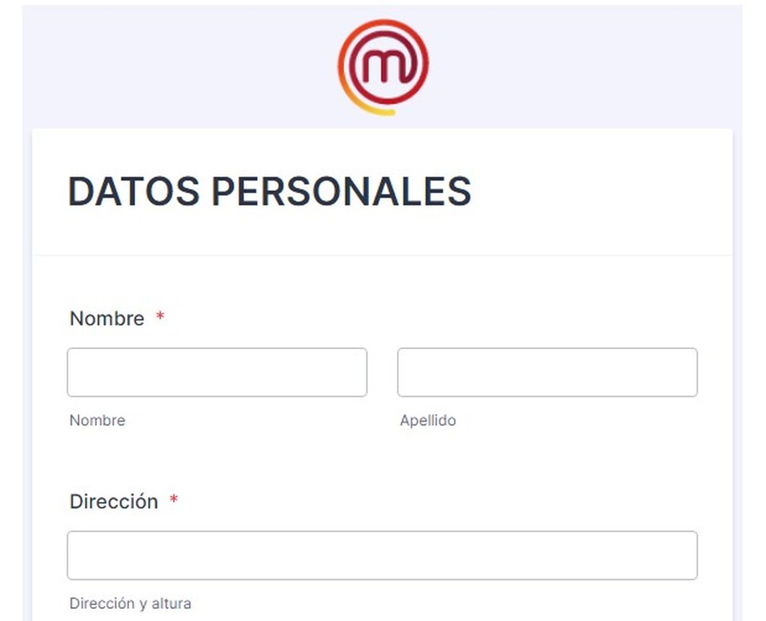Click the divider line below the heading

[x=382, y=255]
